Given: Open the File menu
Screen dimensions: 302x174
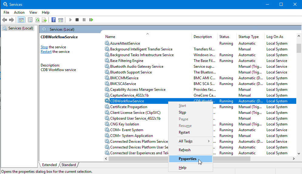Looking at the screenshot, I should 6,12.
